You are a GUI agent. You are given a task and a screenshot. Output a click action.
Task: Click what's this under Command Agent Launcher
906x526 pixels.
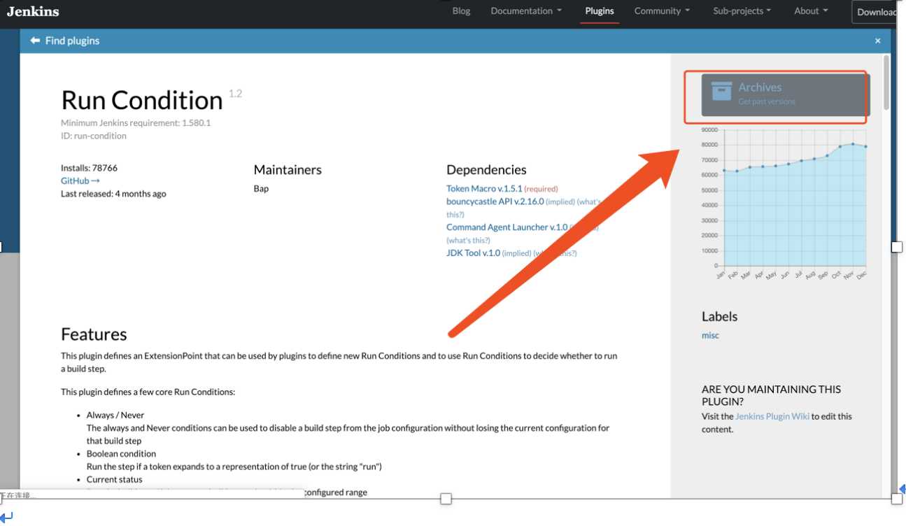click(469, 241)
